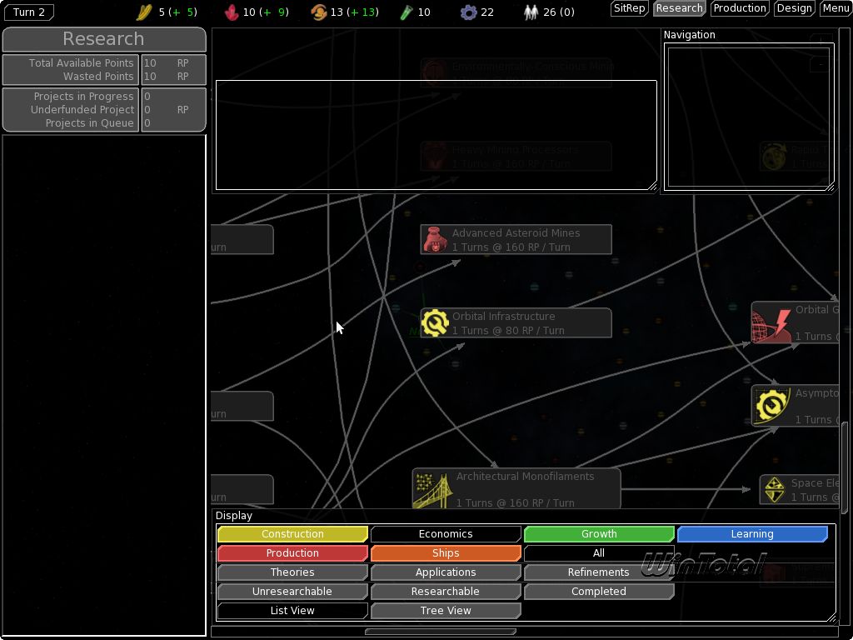Toggle the Construction category filter

pos(292,534)
